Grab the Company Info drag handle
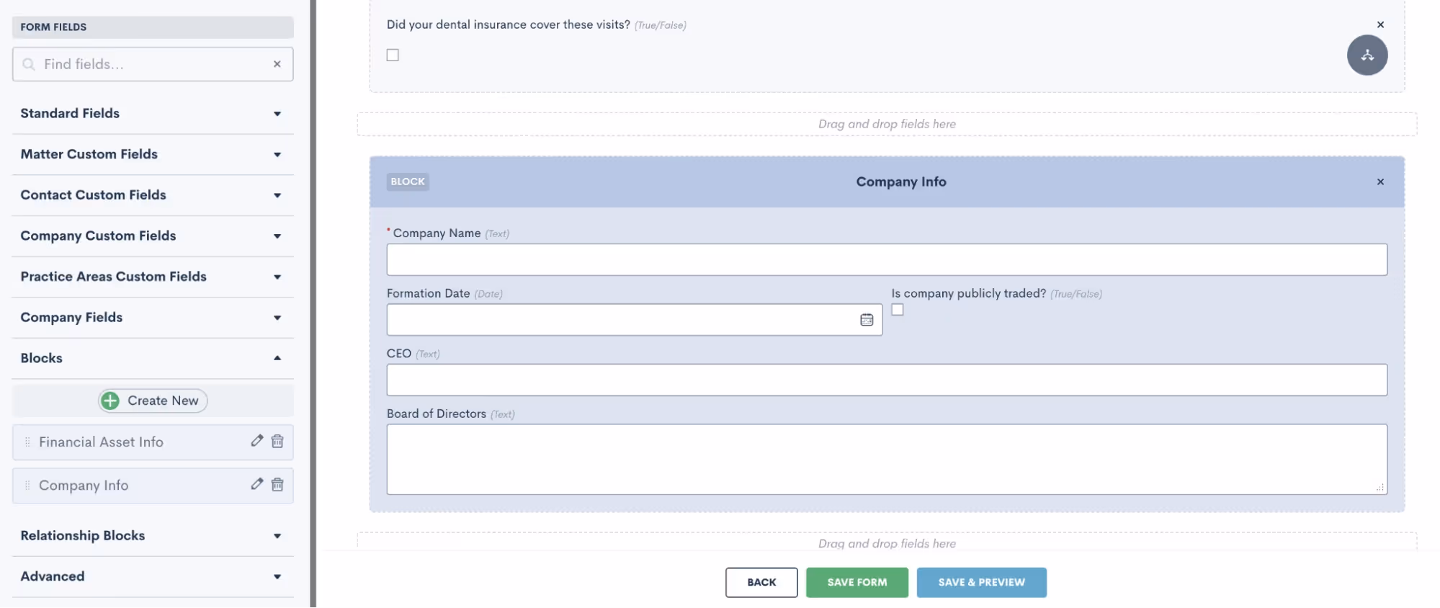The image size is (1440, 608). (x=27, y=485)
